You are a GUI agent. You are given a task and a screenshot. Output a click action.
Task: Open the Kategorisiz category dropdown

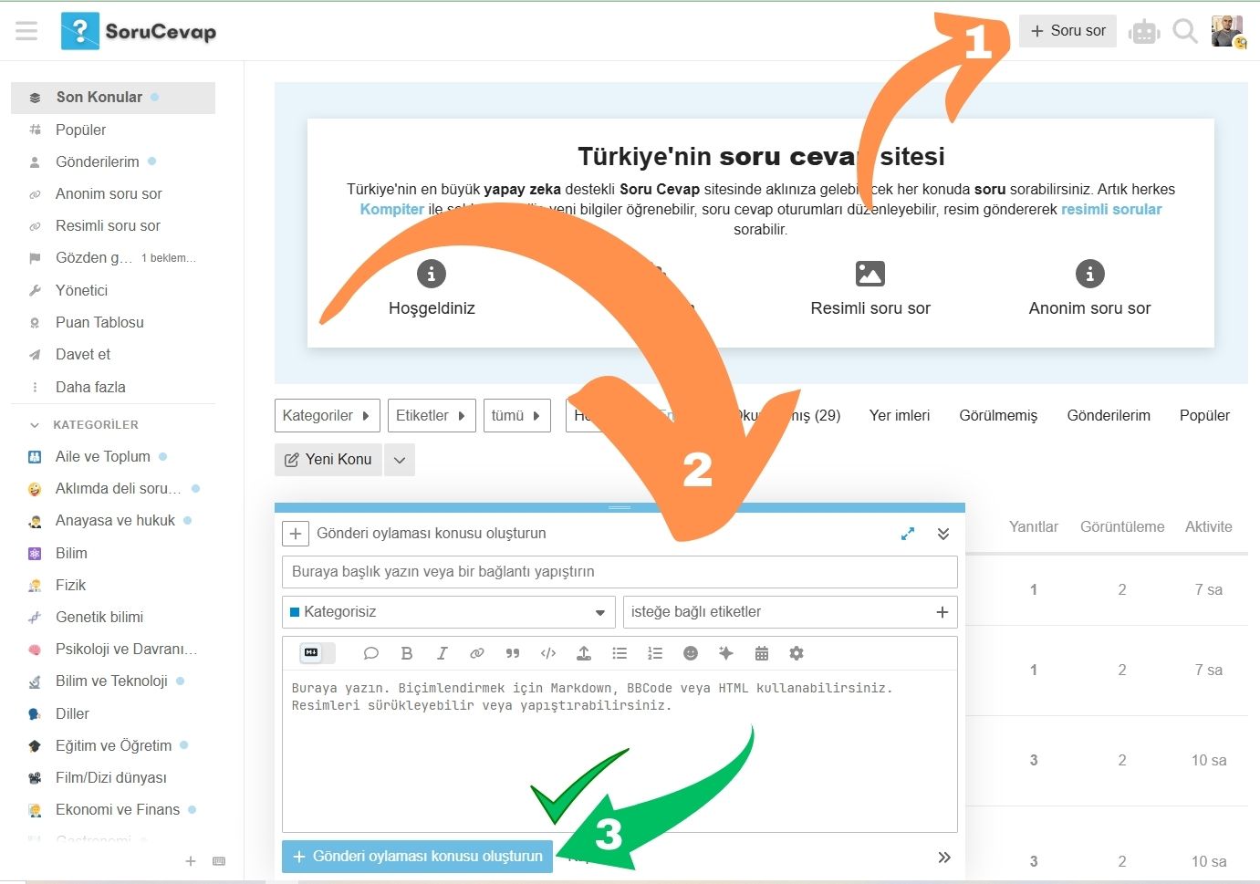coord(448,612)
